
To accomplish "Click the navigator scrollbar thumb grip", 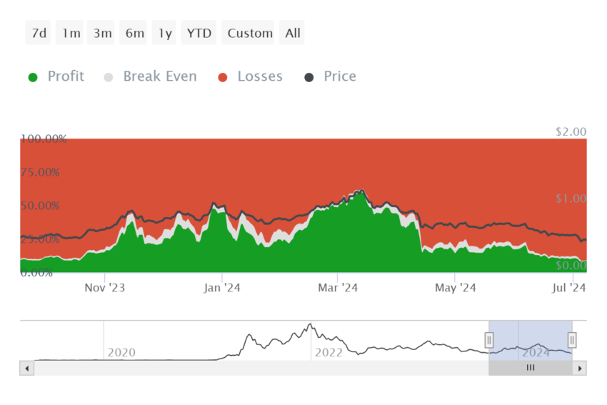I will tap(531, 367).
